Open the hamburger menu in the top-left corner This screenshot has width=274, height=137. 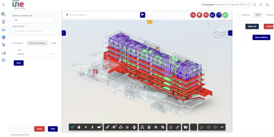click(4, 5)
